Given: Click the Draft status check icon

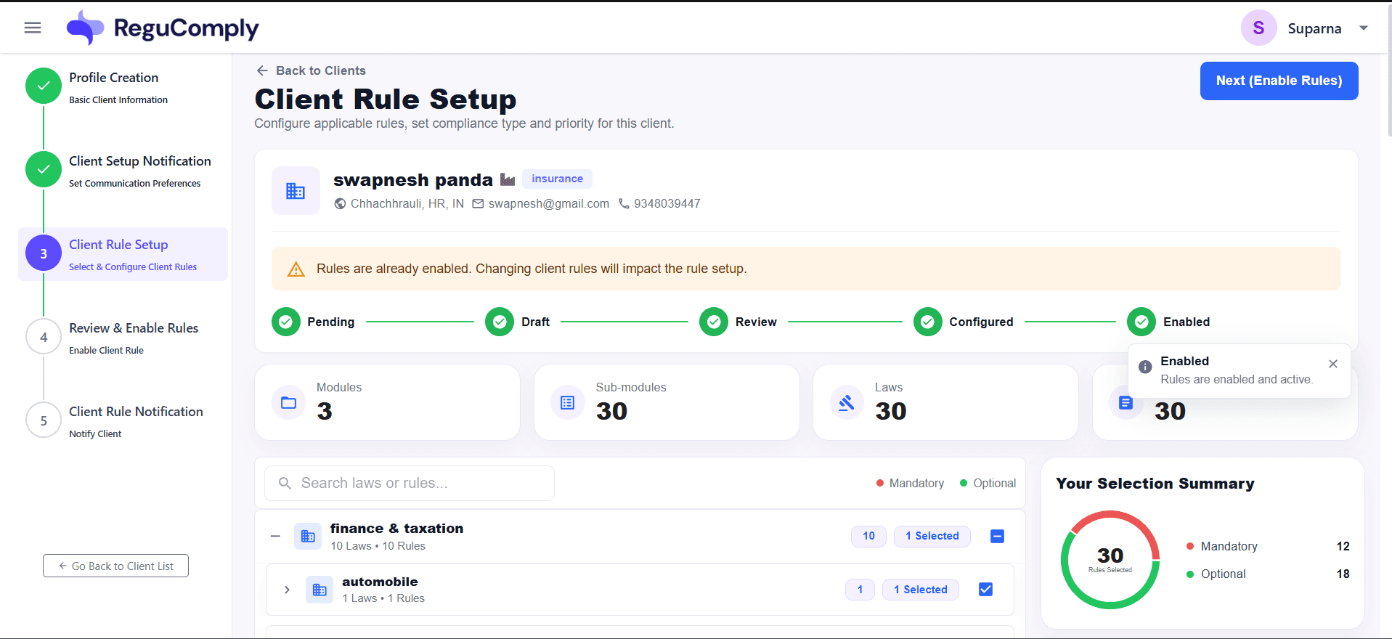Looking at the screenshot, I should 500,322.
